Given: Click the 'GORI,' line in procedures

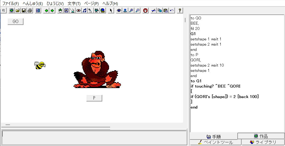Looking at the screenshot, I should [196, 60].
